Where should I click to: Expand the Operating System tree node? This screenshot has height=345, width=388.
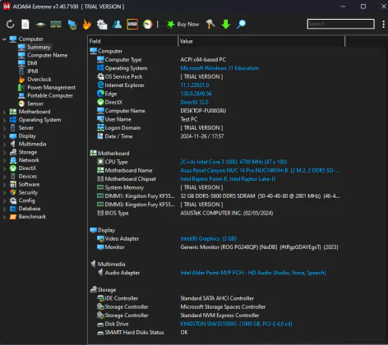(x=4, y=120)
